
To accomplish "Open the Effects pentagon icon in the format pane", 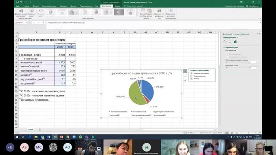I will 230,42.
